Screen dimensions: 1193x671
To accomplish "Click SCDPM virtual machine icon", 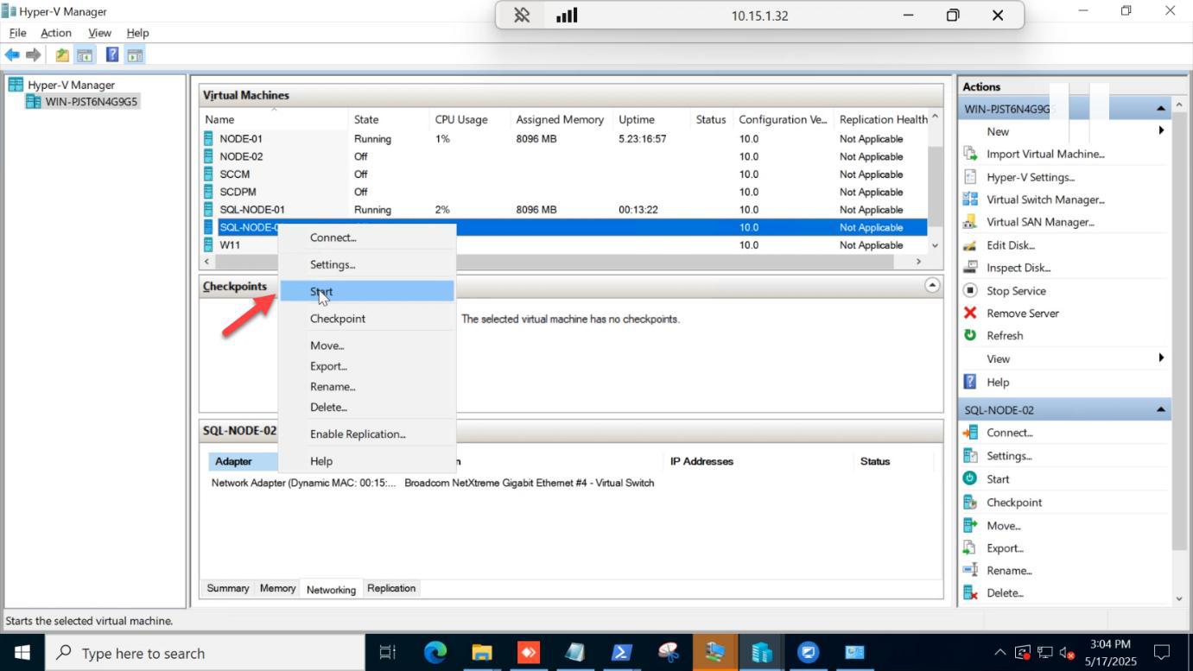I will click(x=208, y=192).
